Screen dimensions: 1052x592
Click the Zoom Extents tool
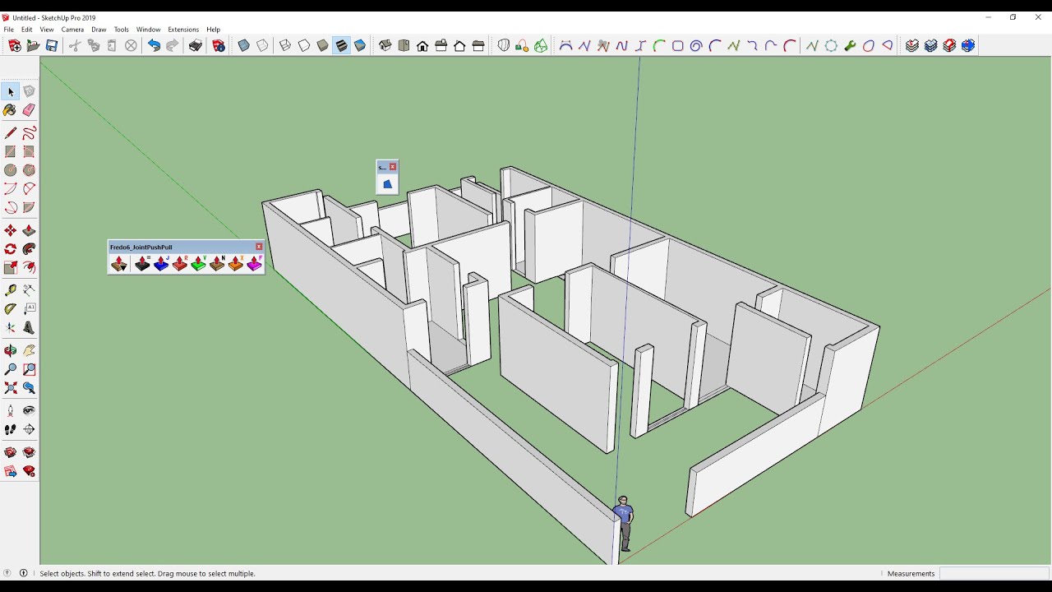pos(10,388)
